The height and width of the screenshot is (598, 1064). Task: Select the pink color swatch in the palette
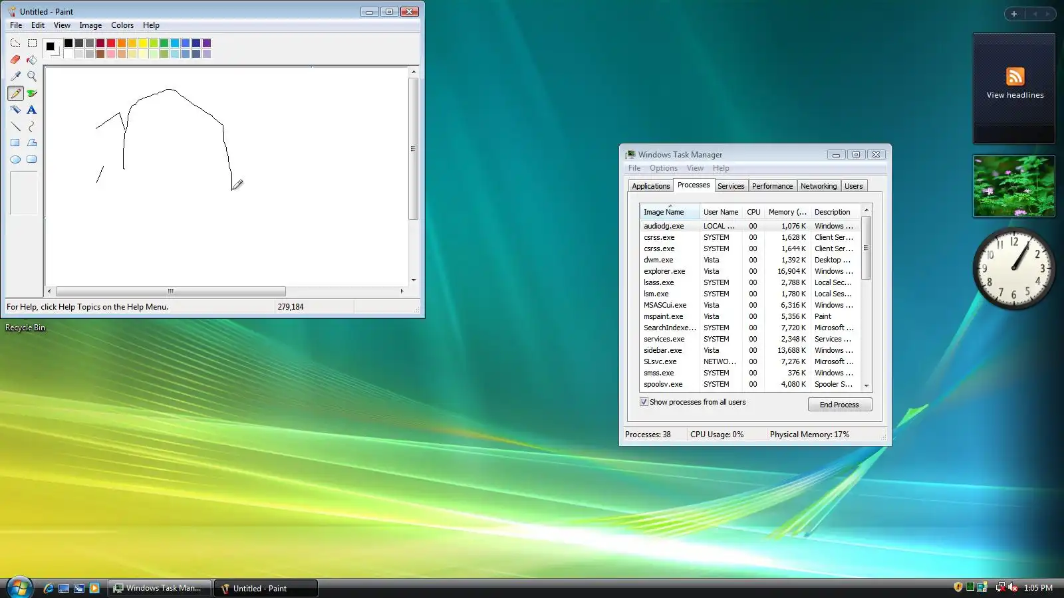coord(111,54)
